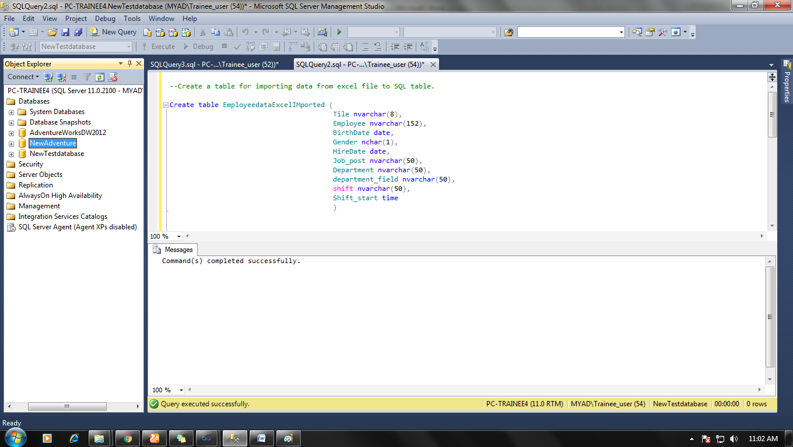The image size is (793, 447).
Task: Click the Find in Files icon
Action: (508, 32)
